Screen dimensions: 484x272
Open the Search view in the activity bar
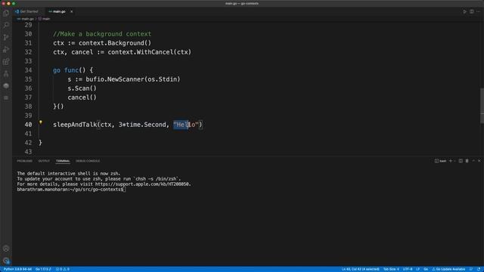click(6, 25)
